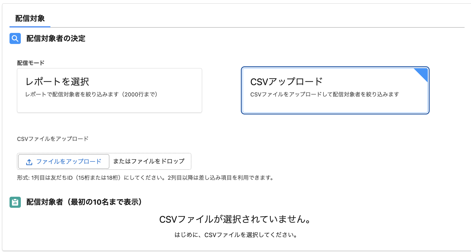
Task: Click the blue corner marker on CSVアップロード card
Action: [423, 73]
